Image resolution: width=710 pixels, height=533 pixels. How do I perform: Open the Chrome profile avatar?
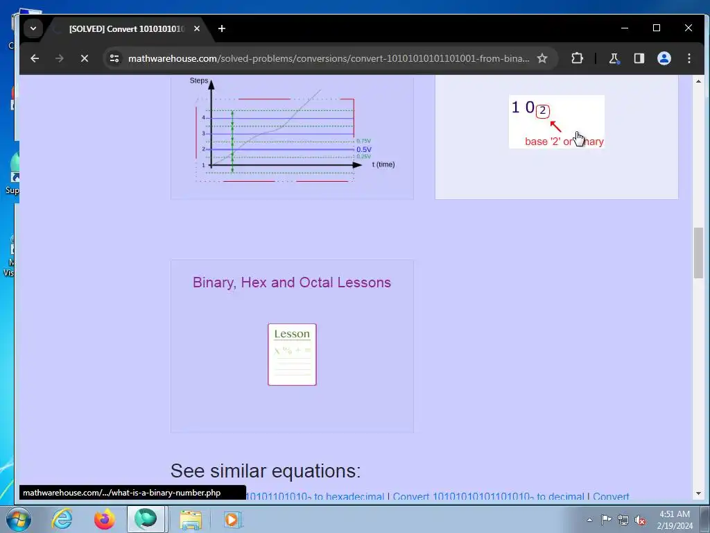click(x=664, y=58)
